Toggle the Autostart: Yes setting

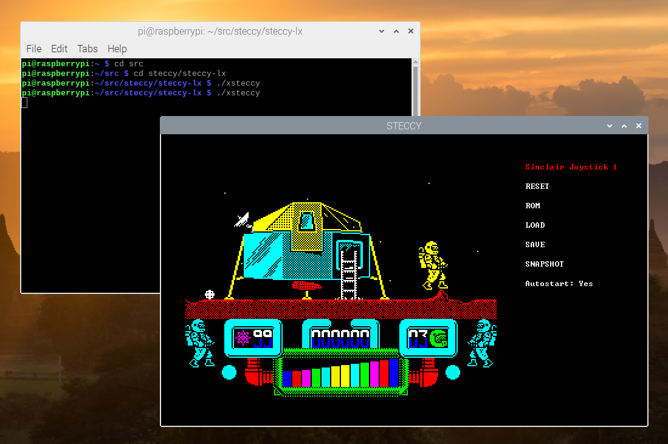(559, 284)
